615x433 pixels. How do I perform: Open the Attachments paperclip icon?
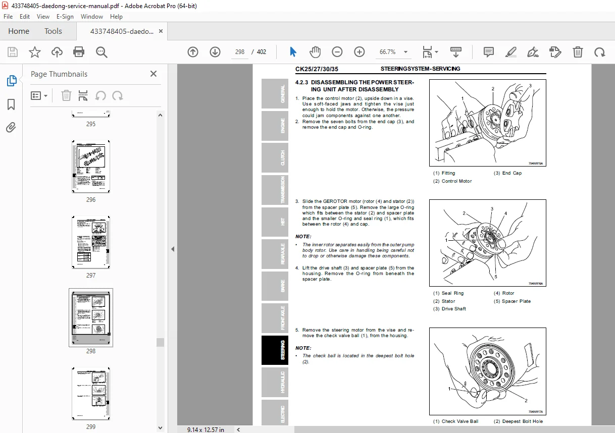(11, 128)
